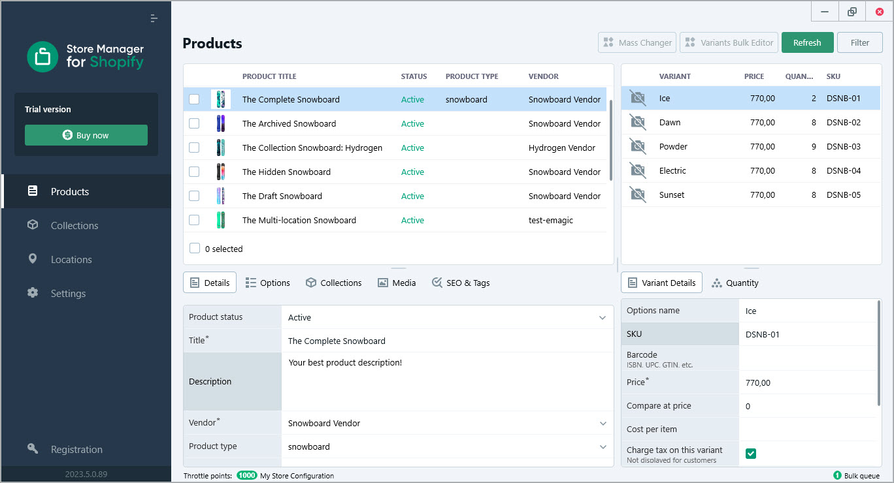Click the no-image icon for Electric variant
The image size is (894, 483).
637,170
